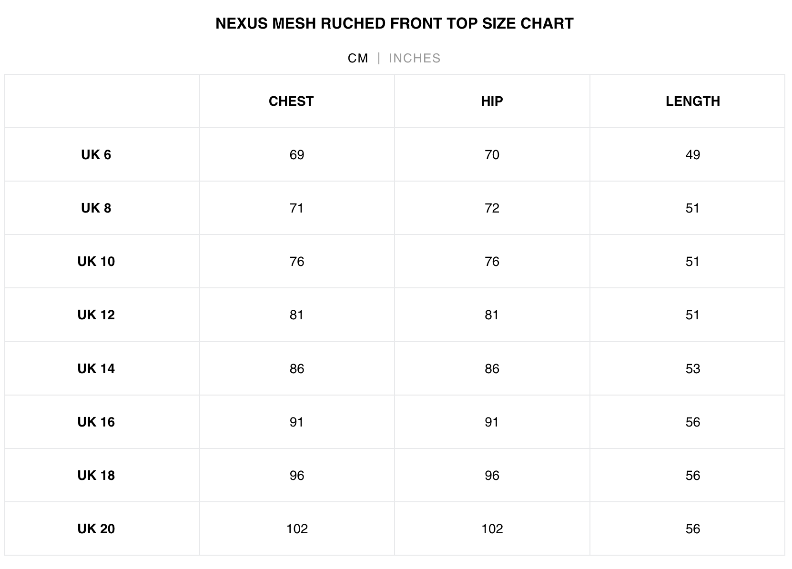Screen dimensions: 792x569
Task: Select the UK 12 row label
Action: click(96, 315)
